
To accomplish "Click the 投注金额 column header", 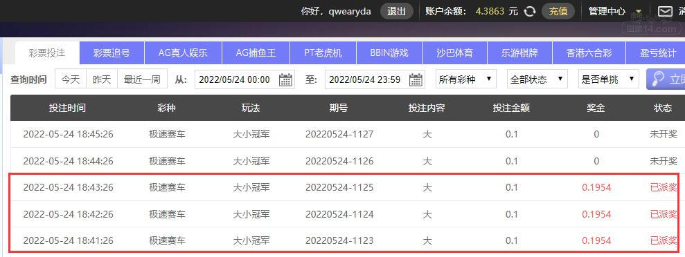I will point(511,108).
